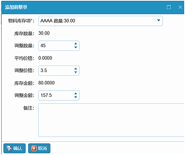Click the 物料库存项 label
The image size is (185, 155).
(x=21, y=21)
